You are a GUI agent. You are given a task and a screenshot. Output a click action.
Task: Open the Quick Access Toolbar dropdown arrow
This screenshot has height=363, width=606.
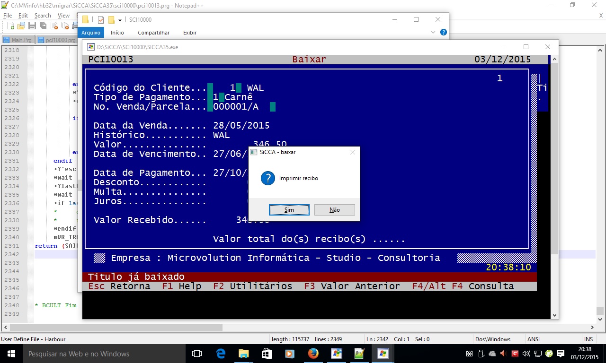click(x=120, y=20)
